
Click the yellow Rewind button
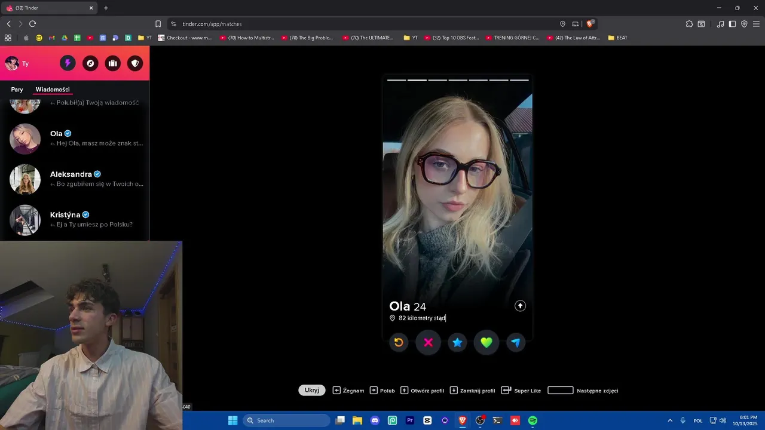(399, 342)
